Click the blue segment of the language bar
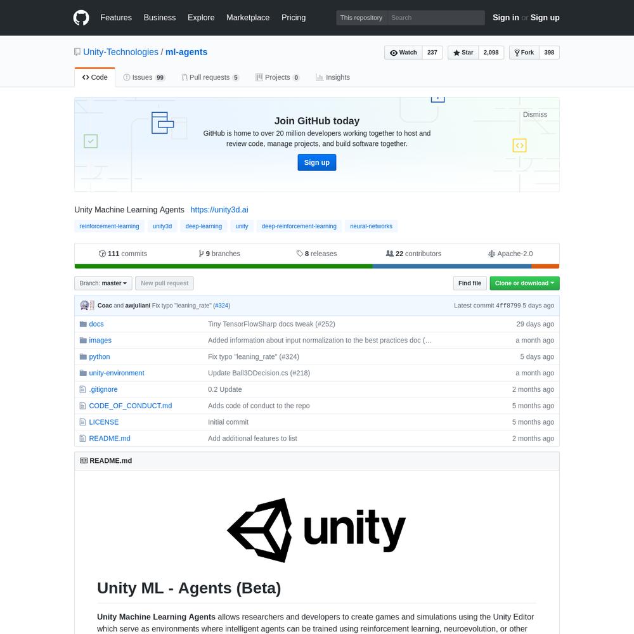 (452, 266)
